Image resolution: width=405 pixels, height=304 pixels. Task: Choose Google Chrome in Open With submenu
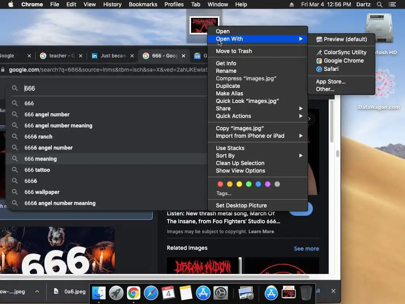point(341,61)
